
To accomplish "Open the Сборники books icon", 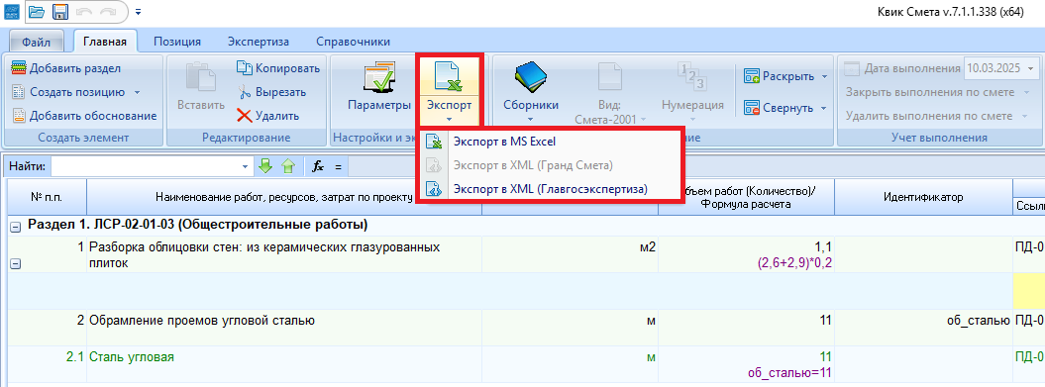I will point(531,77).
